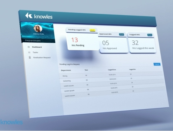
Task: Open Graduation Request page
Action: [42, 58]
